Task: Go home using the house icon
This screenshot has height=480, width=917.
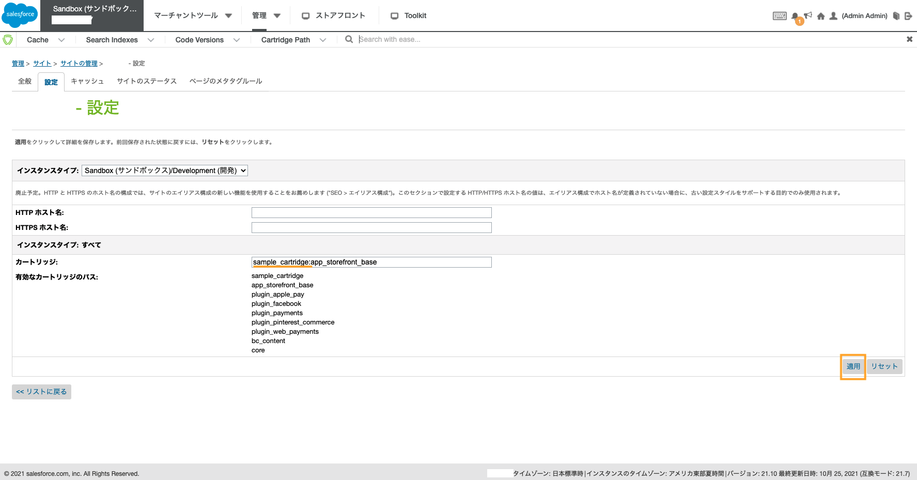Action: (820, 16)
